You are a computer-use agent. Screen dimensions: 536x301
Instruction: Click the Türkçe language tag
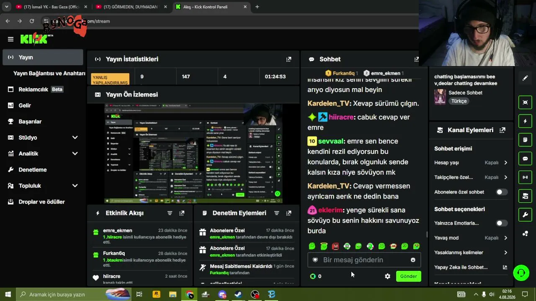[459, 101]
